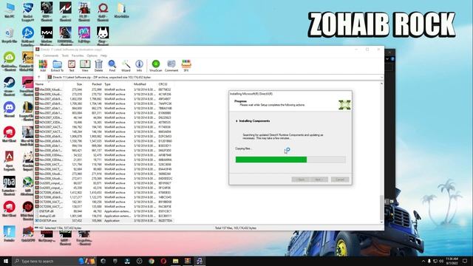Image resolution: width=473 pixels, height=266 pixels.
Task: Click the Comment toolbar icon
Action: click(171, 66)
